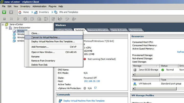The width and height of the screenshot is (184, 103).
Task: Choose Rename from the context menu
Action: (54, 57)
